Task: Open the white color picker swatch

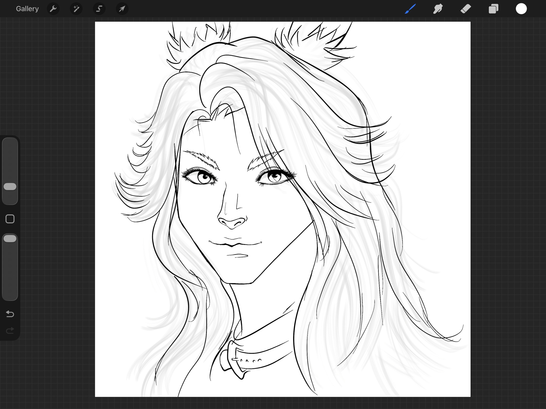Action: pyautogui.click(x=521, y=9)
